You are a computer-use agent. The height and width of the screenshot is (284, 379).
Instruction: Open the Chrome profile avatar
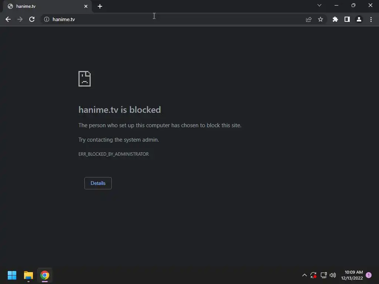pos(359,19)
